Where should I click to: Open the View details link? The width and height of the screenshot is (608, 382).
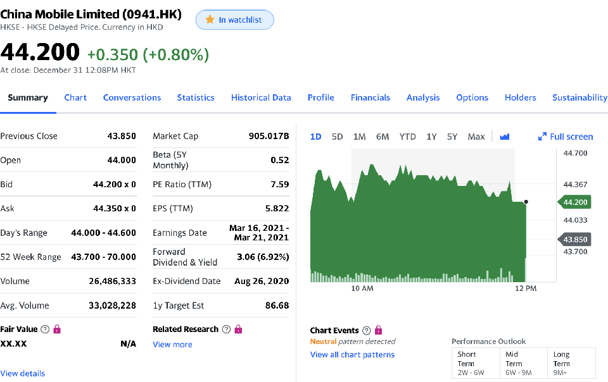[23, 374]
